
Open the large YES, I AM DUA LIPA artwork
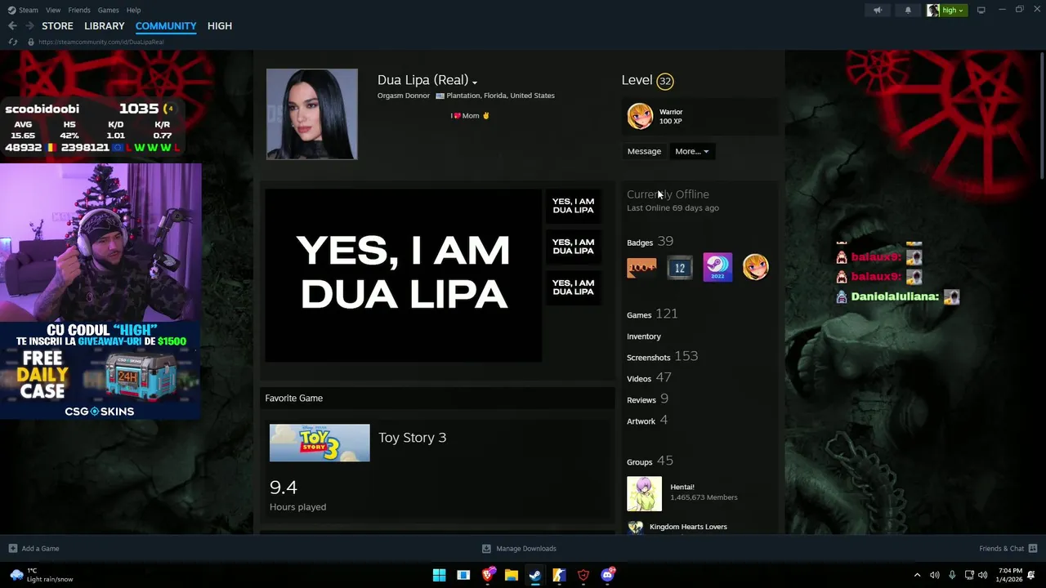[x=403, y=275]
